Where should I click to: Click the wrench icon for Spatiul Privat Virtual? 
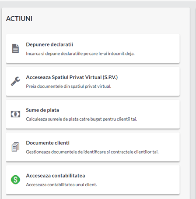[15, 81]
